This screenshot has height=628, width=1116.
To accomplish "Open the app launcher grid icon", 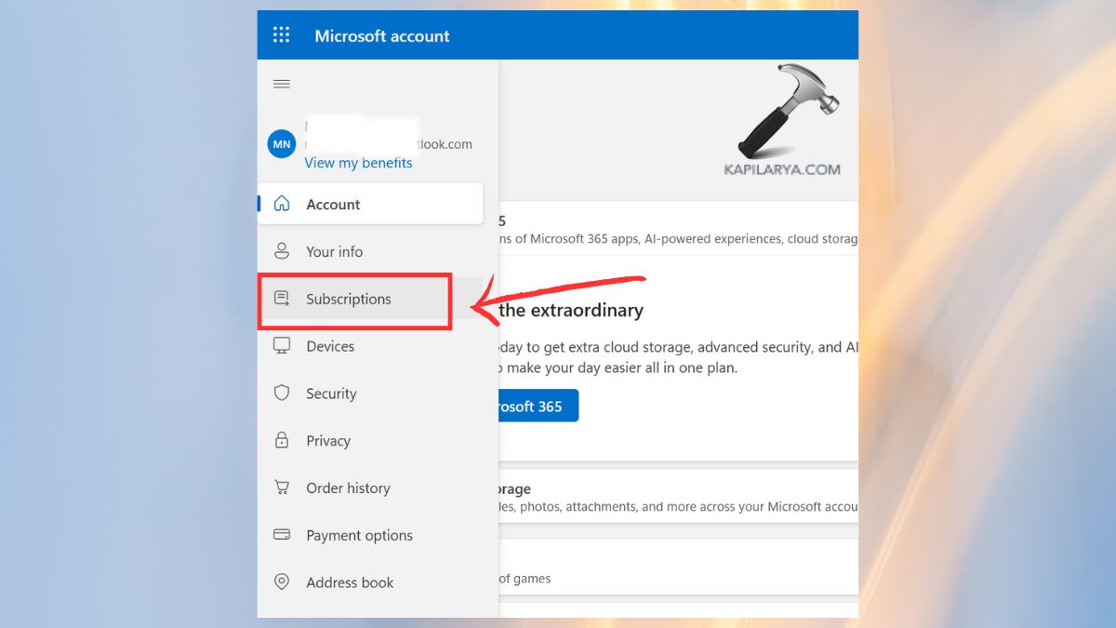I will (x=281, y=34).
